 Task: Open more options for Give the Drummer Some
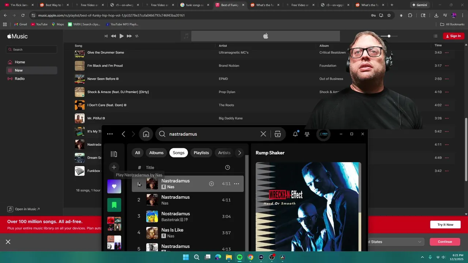pos(447,53)
